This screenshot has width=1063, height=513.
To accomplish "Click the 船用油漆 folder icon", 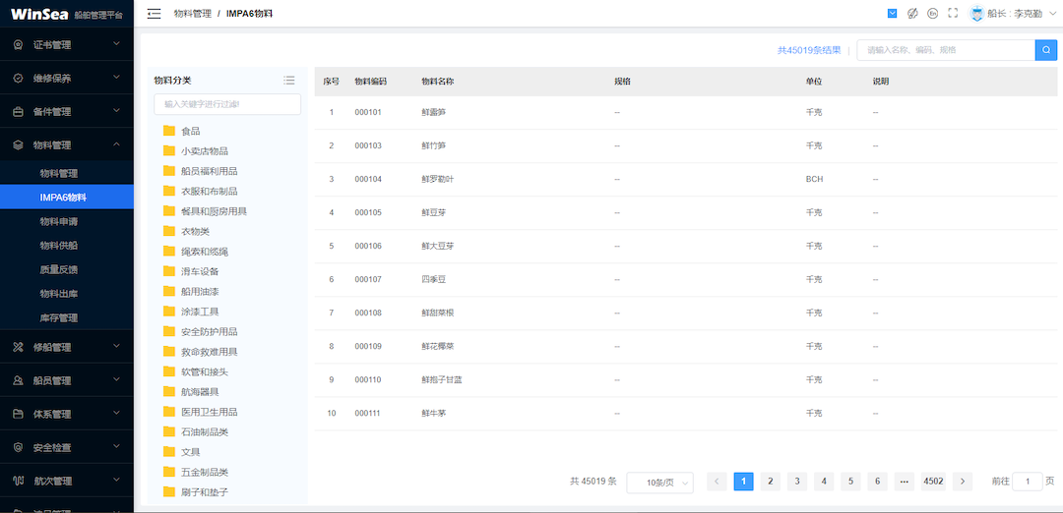I will click(x=169, y=291).
